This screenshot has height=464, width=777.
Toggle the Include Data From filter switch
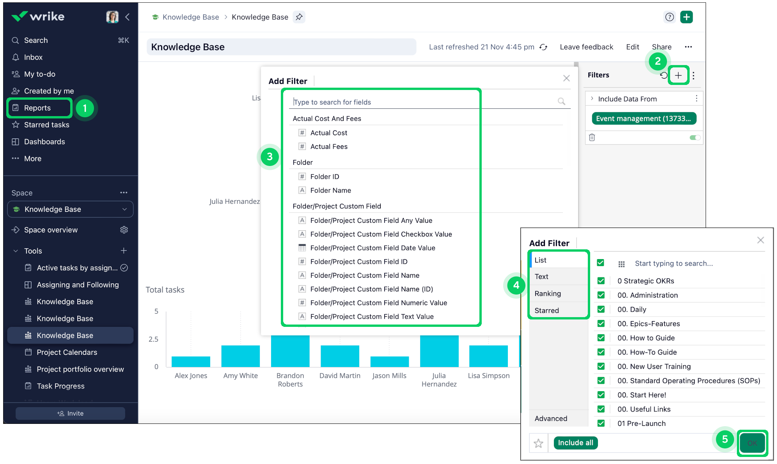pyautogui.click(x=695, y=138)
